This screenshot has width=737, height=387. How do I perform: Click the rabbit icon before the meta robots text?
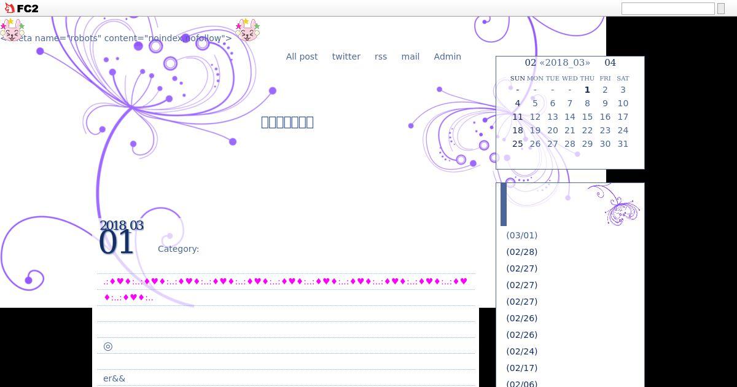coord(12,29)
